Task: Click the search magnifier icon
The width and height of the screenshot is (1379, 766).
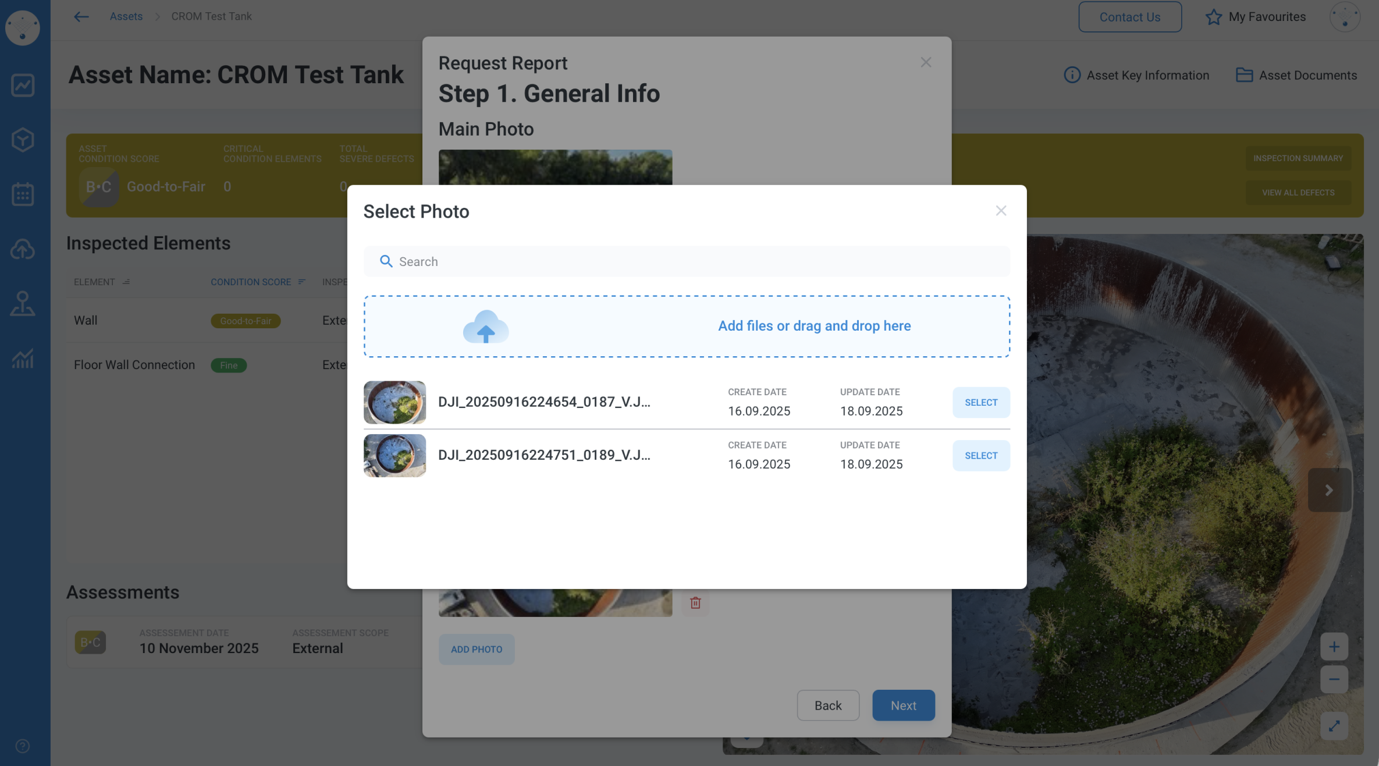Action: coord(386,261)
